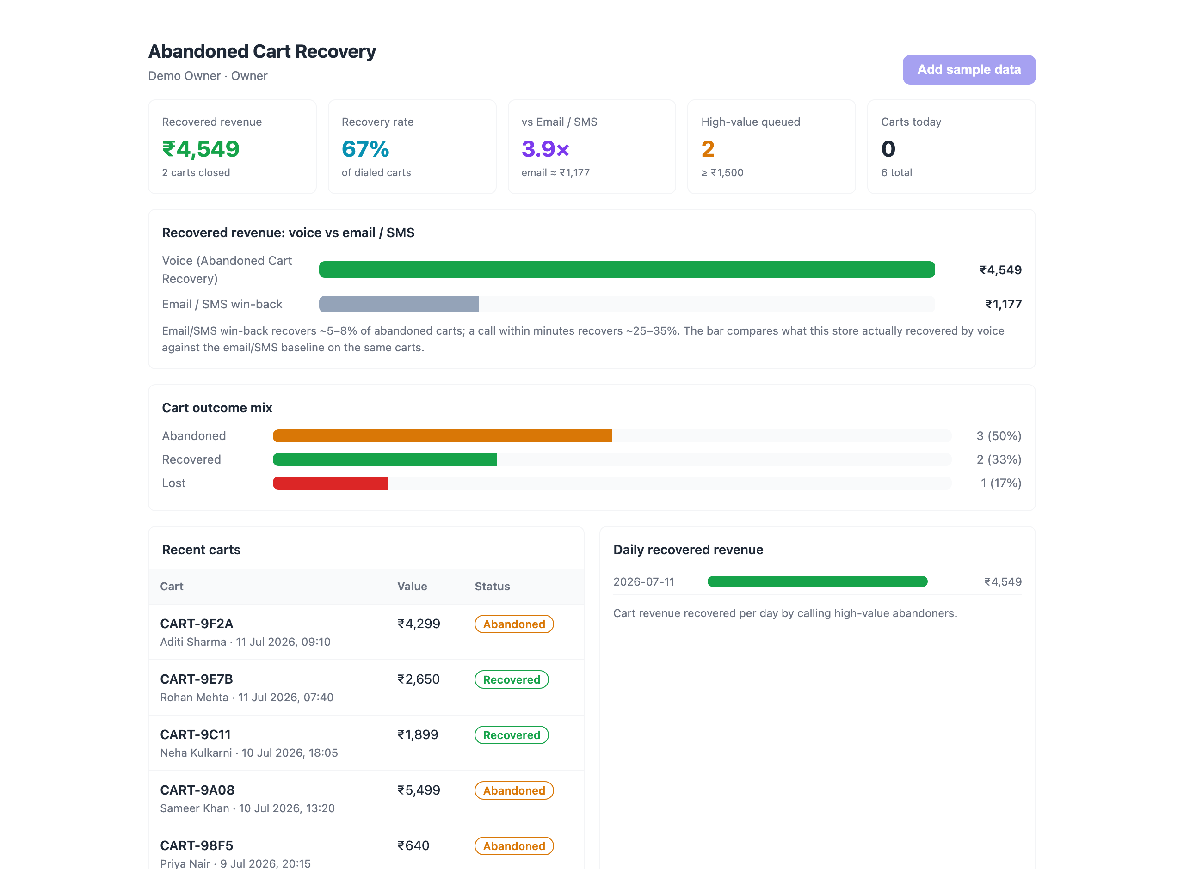Open cart CART-9E7B

(x=196, y=679)
